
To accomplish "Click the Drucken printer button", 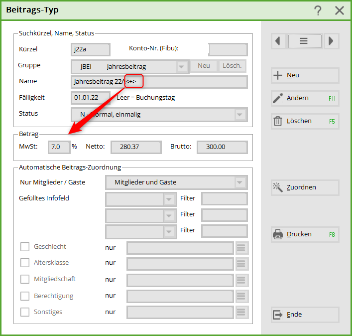I will [x=305, y=234].
